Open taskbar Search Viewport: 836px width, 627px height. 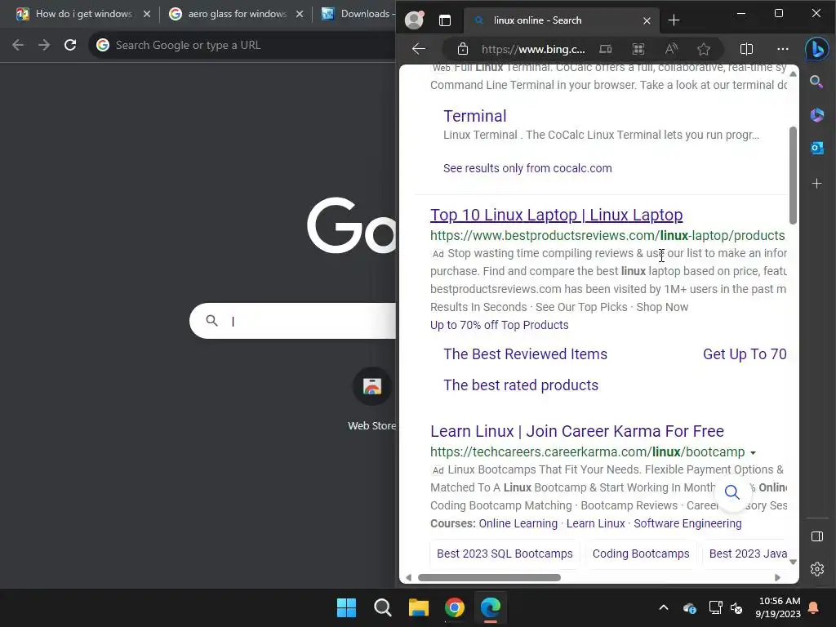[x=382, y=607]
